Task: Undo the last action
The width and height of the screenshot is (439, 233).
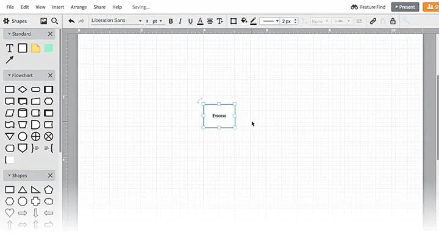Action: point(72,21)
